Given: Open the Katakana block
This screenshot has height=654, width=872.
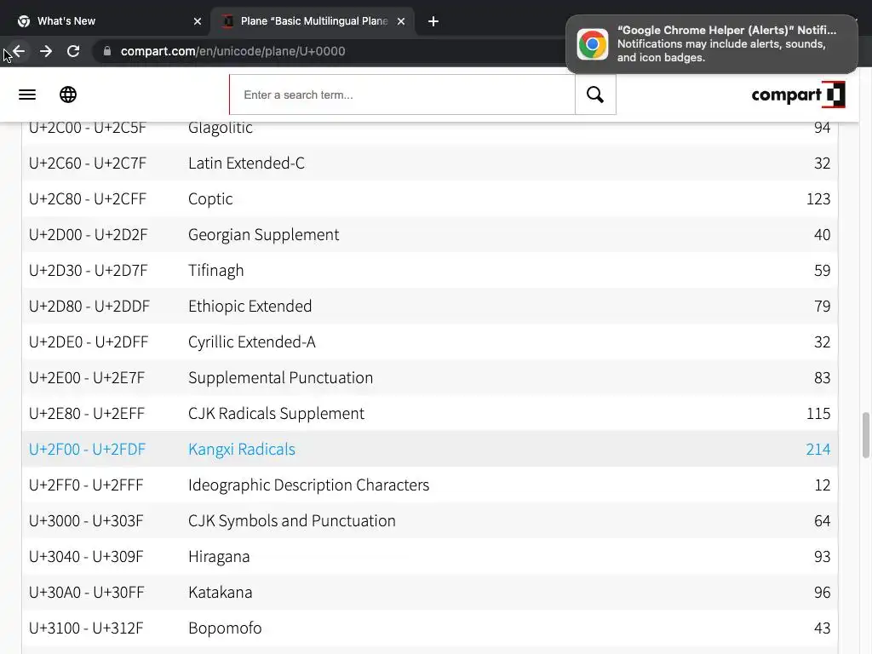Looking at the screenshot, I should 220,593.
